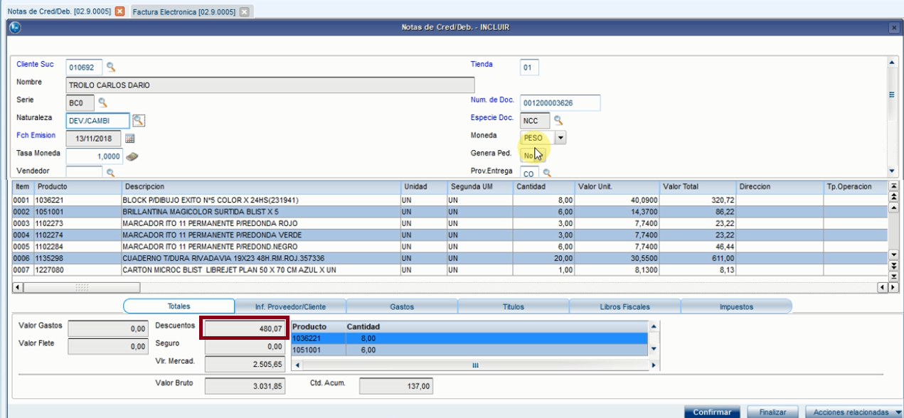Select product 1051001 in the totals summary list
The image size is (904, 418).
pyautogui.click(x=469, y=350)
